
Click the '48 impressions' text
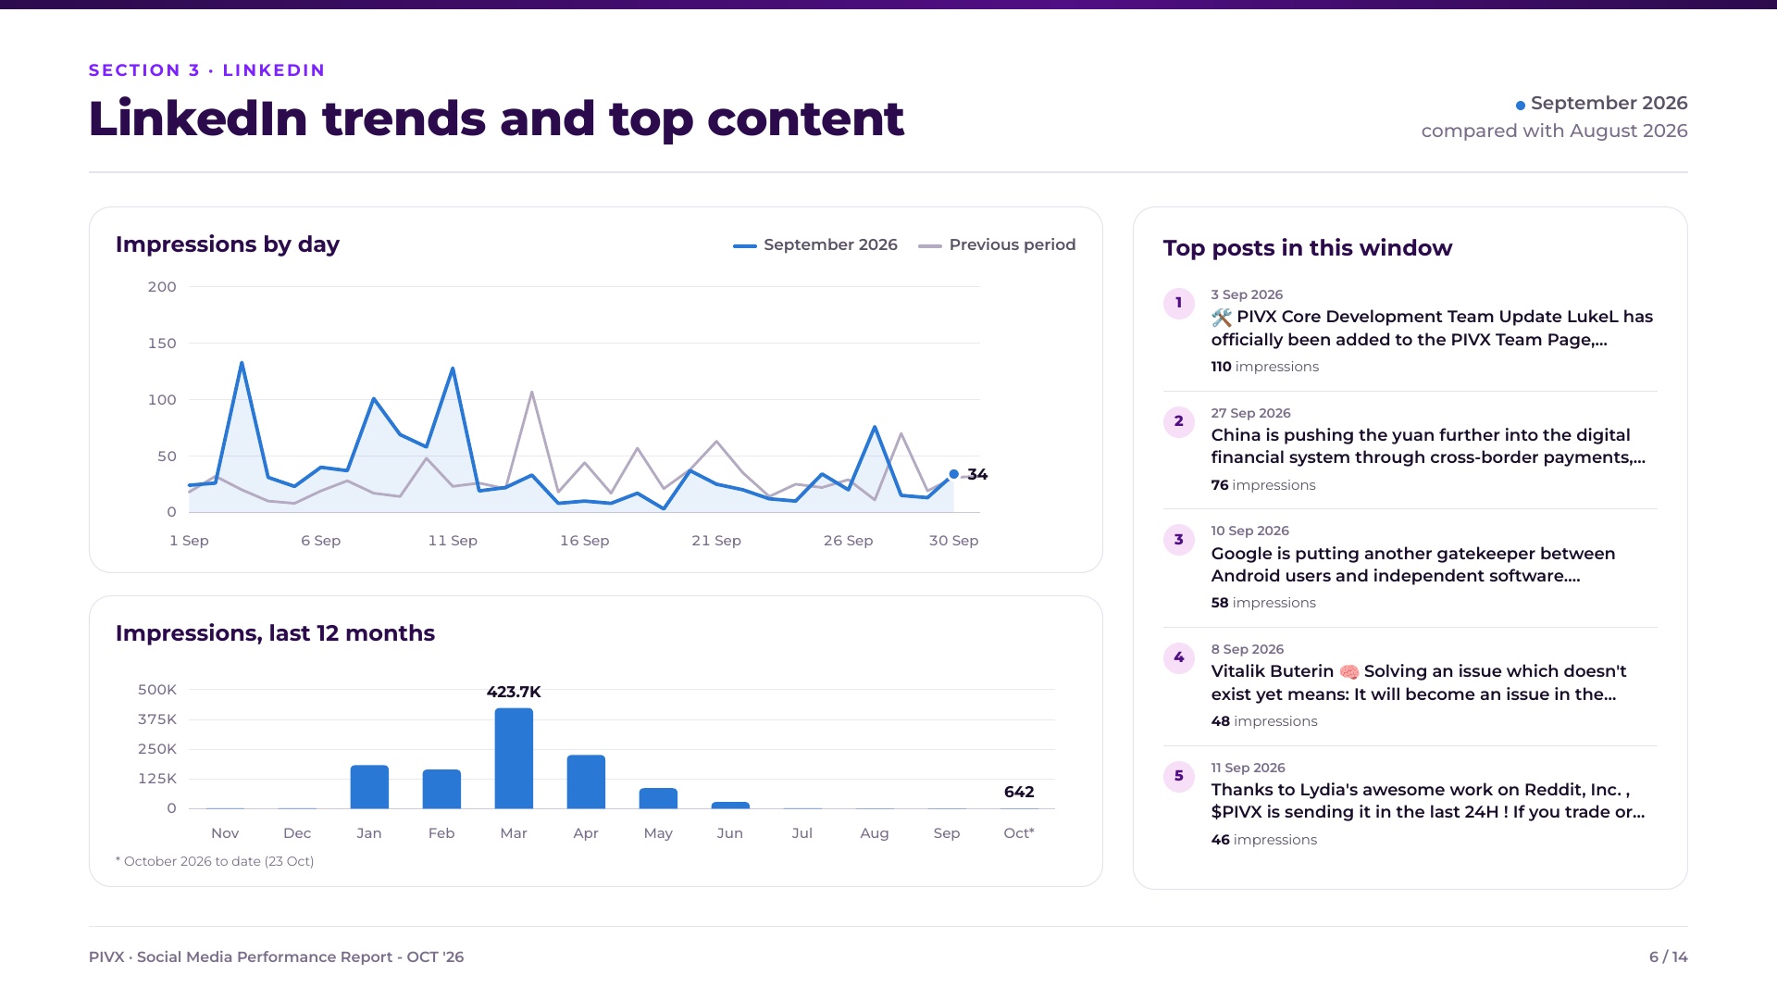(x=1264, y=722)
